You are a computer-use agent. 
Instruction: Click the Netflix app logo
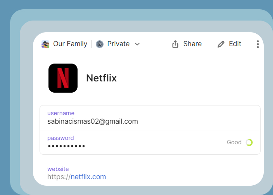point(63,78)
